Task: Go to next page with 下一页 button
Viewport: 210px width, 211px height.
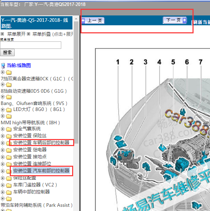Action: [x=175, y=20]
